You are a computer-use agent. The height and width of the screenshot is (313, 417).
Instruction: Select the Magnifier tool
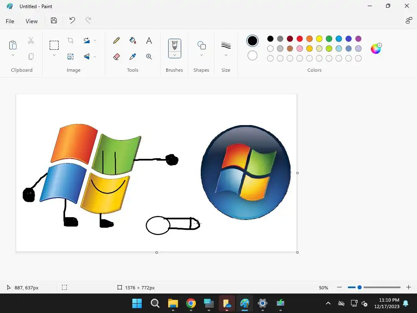click(149, 57)
